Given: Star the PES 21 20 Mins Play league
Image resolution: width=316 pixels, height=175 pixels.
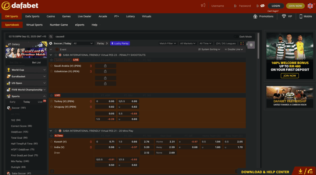Looking at the screenshot, I should [56, 131].
